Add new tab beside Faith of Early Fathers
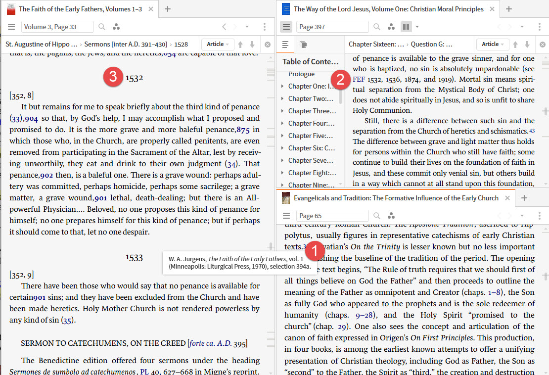The width and height of the screenshot is (549, 375). 168,9
